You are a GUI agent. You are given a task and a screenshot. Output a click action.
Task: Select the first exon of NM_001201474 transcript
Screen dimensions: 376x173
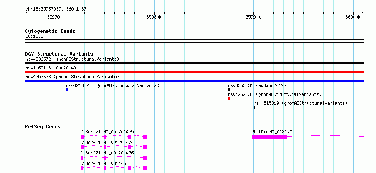pyautogui.click(x=82, y=147)
